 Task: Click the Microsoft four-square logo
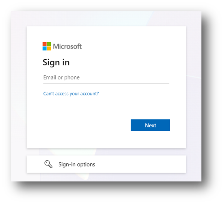tap(47, 46)
